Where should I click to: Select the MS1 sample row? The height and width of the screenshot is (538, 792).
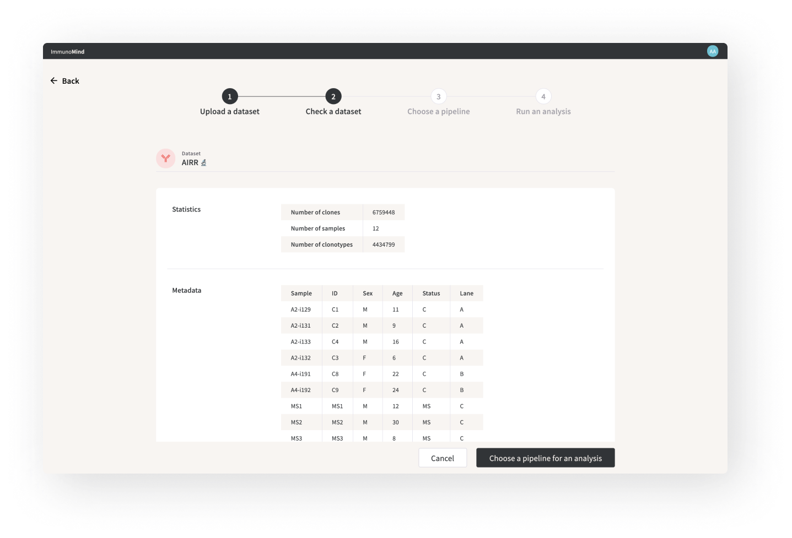[297, 406]
